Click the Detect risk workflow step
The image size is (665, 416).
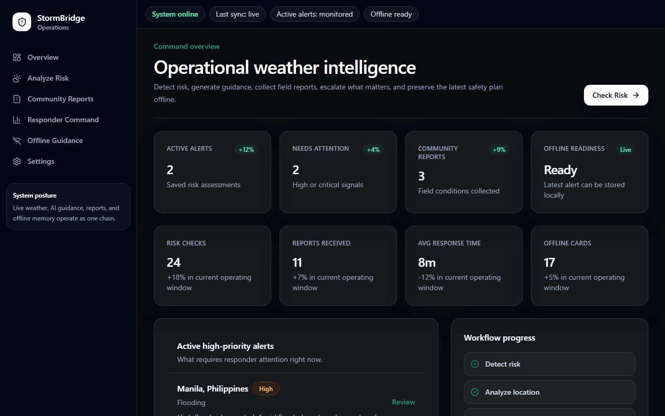[x=550, y=364]
